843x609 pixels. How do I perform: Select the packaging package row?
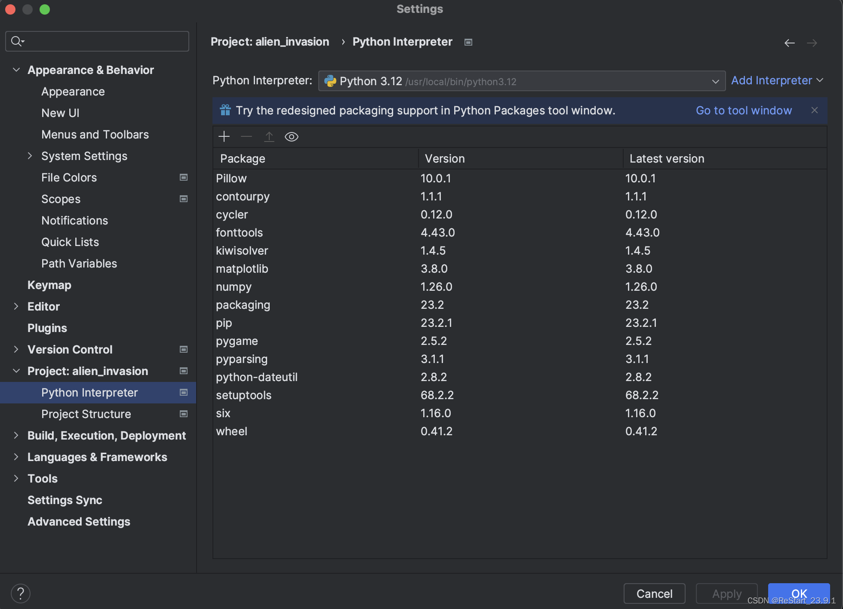coord(520,305)
